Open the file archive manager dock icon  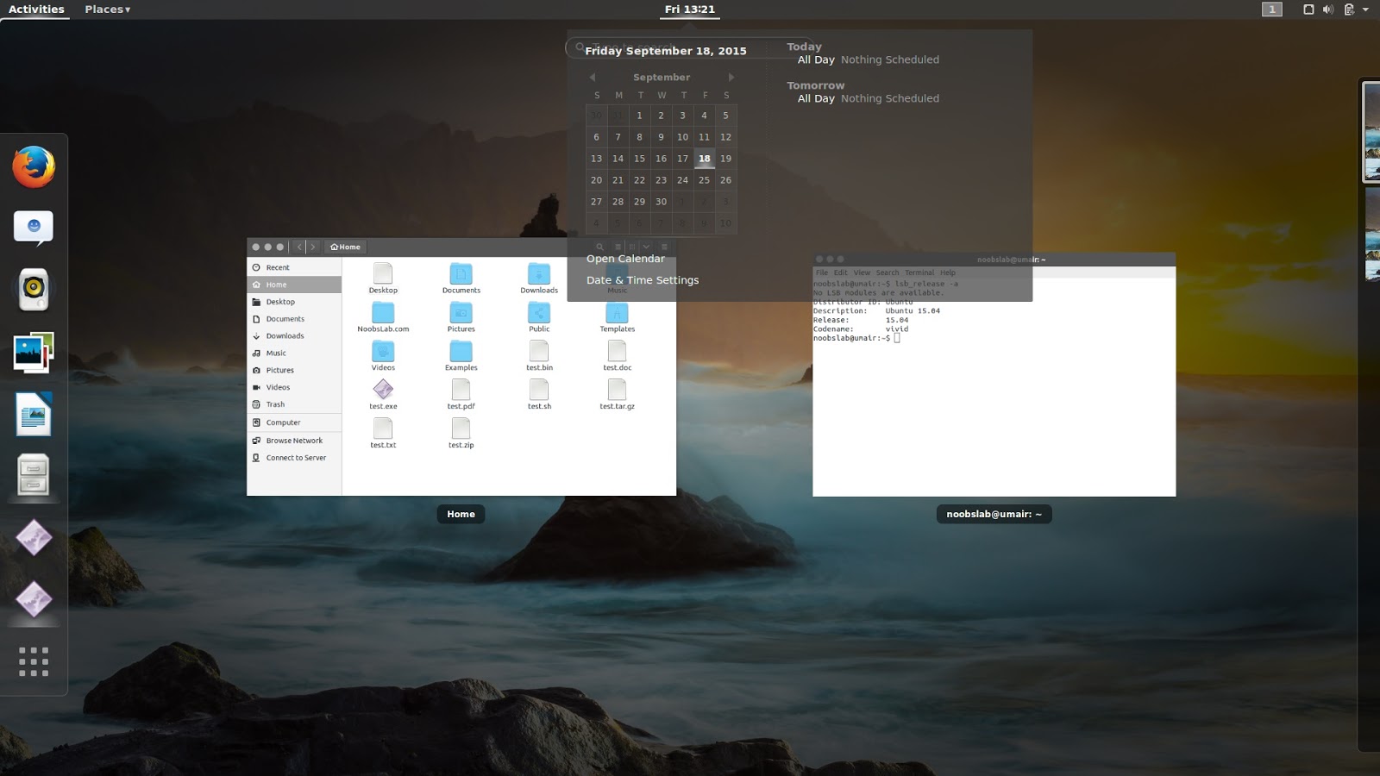tap(34, 476)
